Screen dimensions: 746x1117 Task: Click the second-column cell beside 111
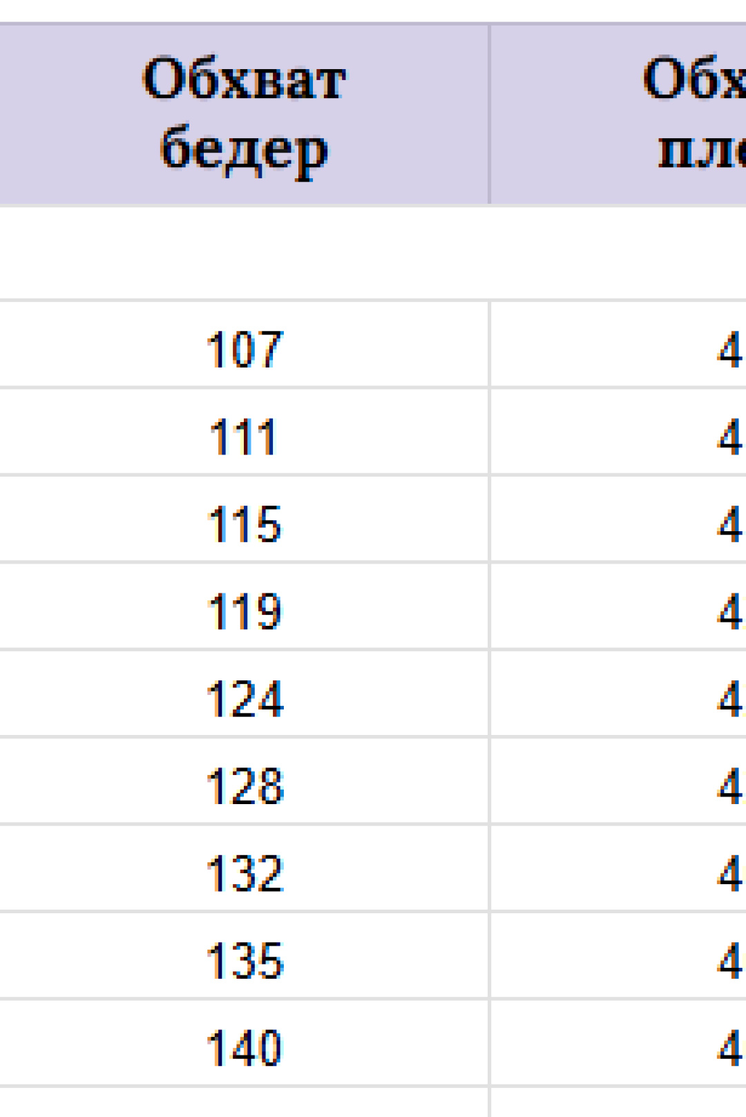click(x=619, y=432)
